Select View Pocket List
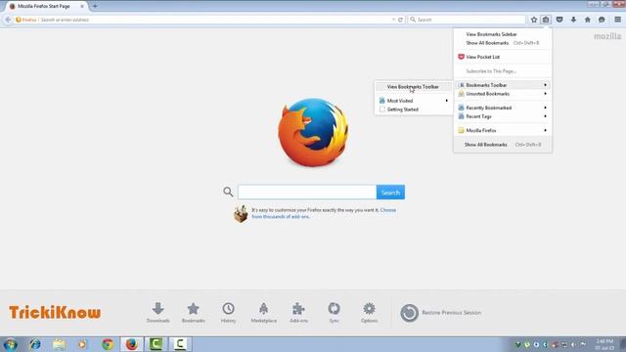 coord(502,57)
